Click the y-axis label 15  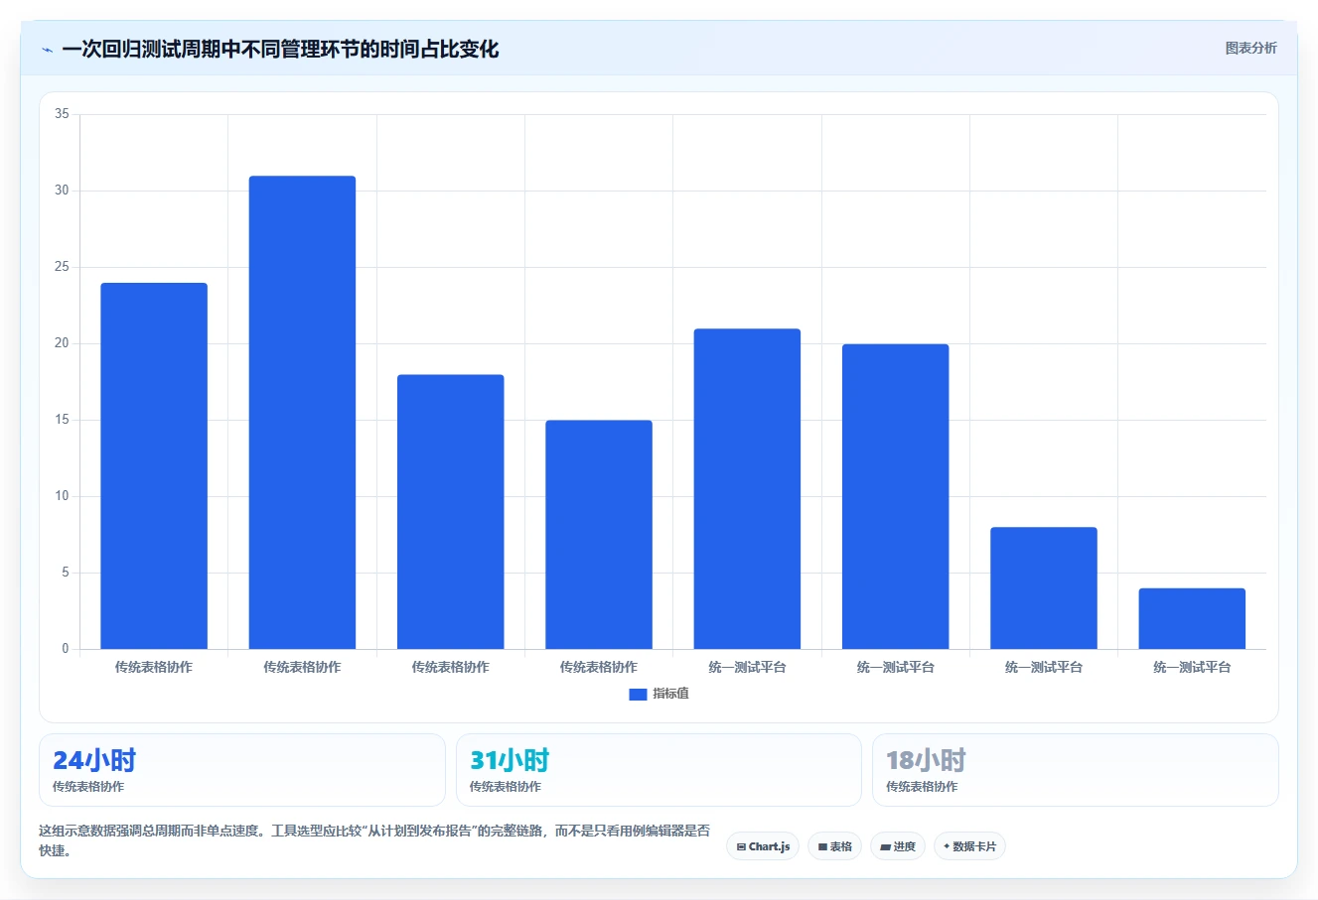pos(62,420)
